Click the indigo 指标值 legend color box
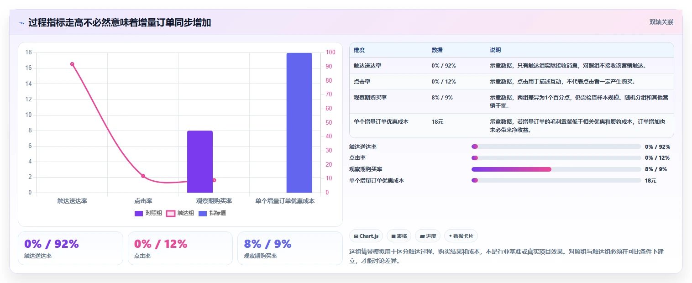Image resolution: width=692 pixels, height=283 pixels. point(203,214)
